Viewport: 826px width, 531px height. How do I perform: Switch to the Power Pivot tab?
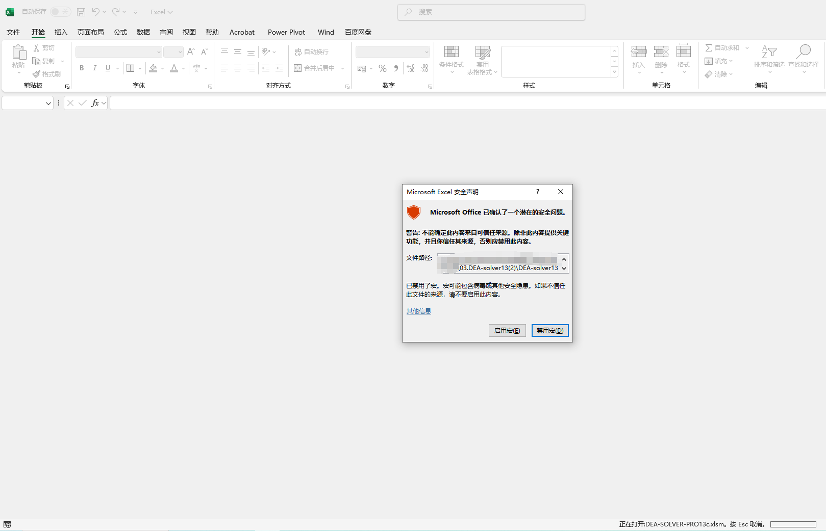click(x=286, y=32)
